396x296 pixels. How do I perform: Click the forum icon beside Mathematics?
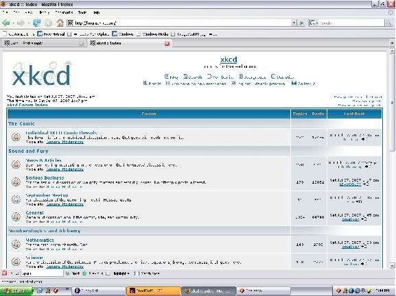16,244
